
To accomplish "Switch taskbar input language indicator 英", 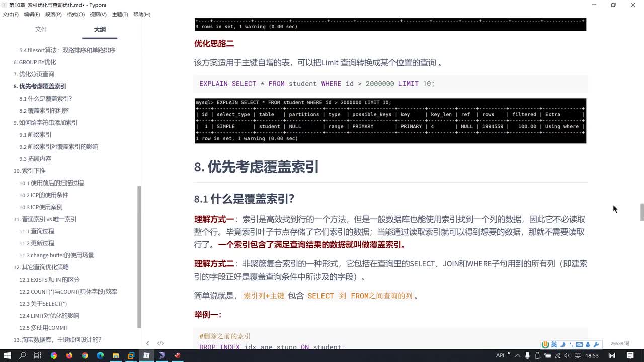I will pos(578,355).
